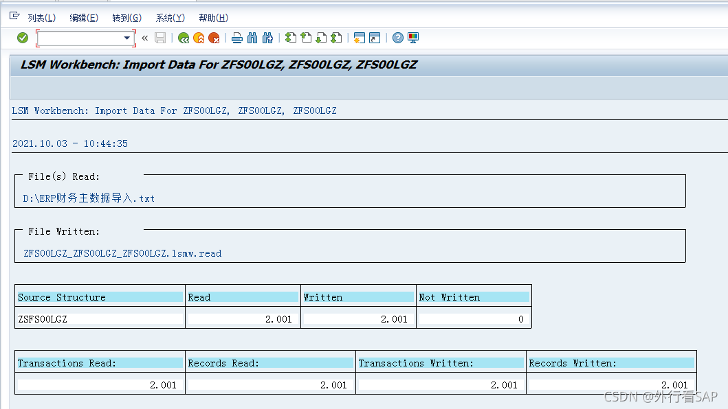Open customize local layout monitor icon

(x=413, y=38)
